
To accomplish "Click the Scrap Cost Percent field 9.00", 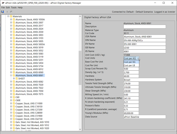I will (x=131, y=69).
